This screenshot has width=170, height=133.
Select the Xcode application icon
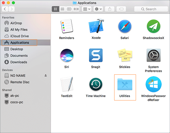pyautogui.click(x=96, y=26)
